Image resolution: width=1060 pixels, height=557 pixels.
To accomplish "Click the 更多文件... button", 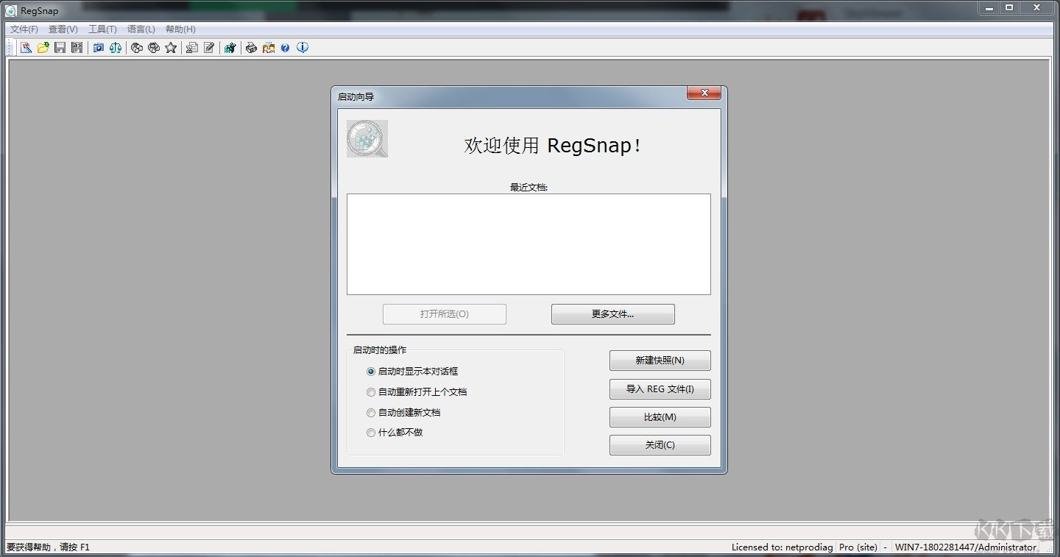I will 612,314.
